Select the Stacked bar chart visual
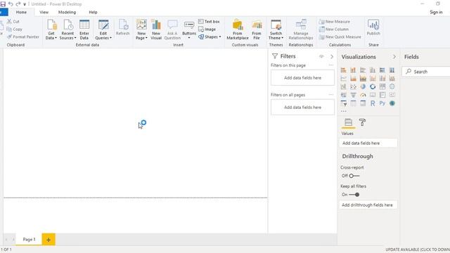Screen dimensions: 450x253 pyautogui.click(x=343, y=70)
